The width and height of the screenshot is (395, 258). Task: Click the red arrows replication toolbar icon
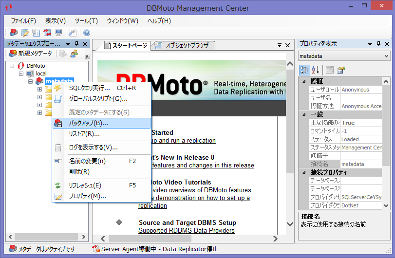(47, 33)
